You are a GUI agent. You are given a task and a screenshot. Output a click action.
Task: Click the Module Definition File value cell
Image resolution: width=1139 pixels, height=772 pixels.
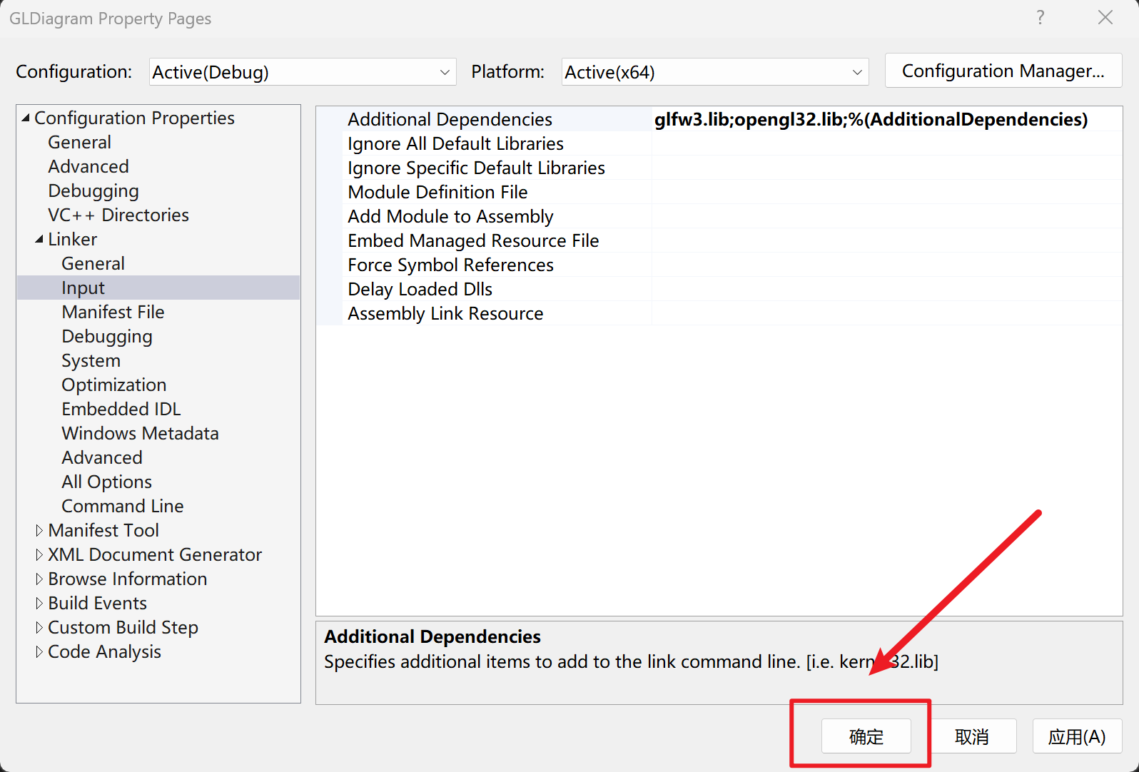[x=887, y=193]
